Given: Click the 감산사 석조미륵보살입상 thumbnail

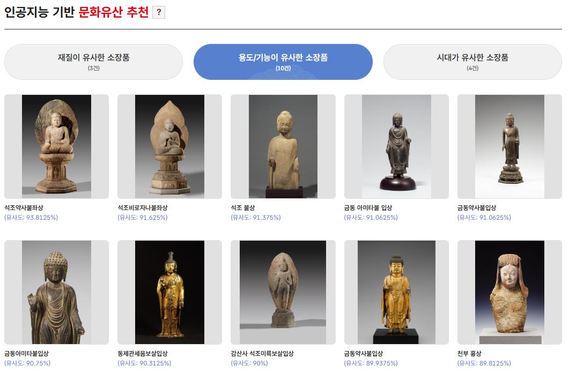Looking at the screenshot, I should pyautogui.click(x=283, y=292).
